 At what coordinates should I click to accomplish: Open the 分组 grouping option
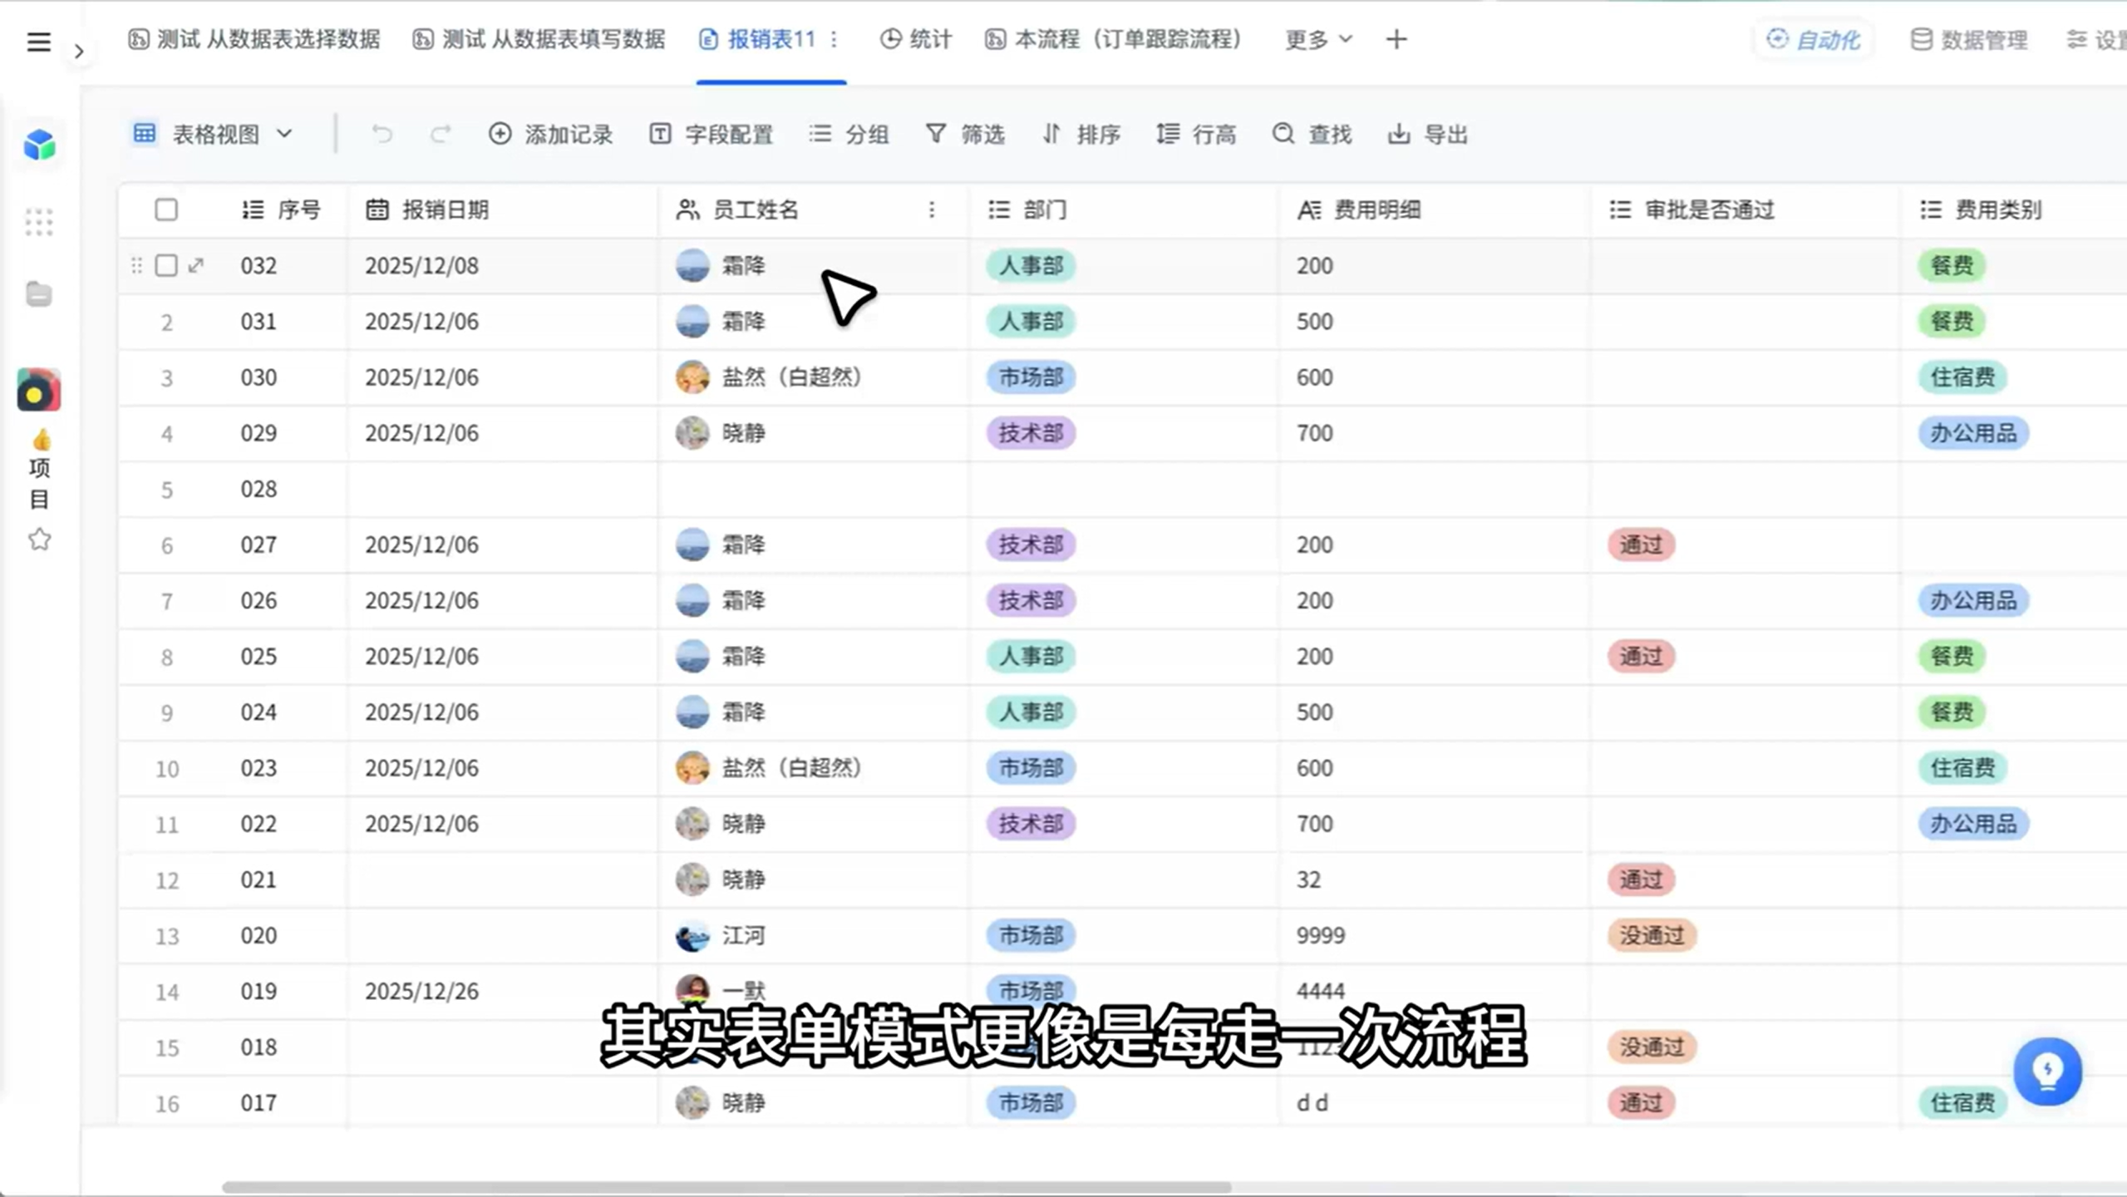click(849, 134)
